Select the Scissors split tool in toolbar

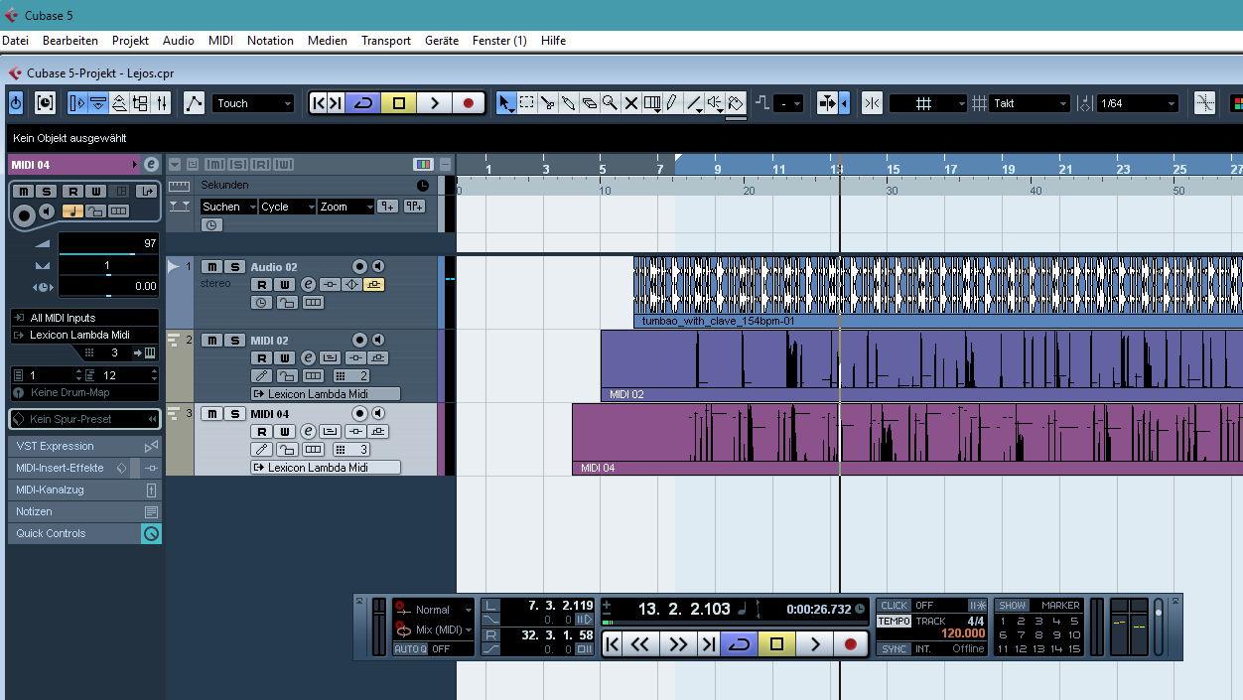(x=547, y=103)
